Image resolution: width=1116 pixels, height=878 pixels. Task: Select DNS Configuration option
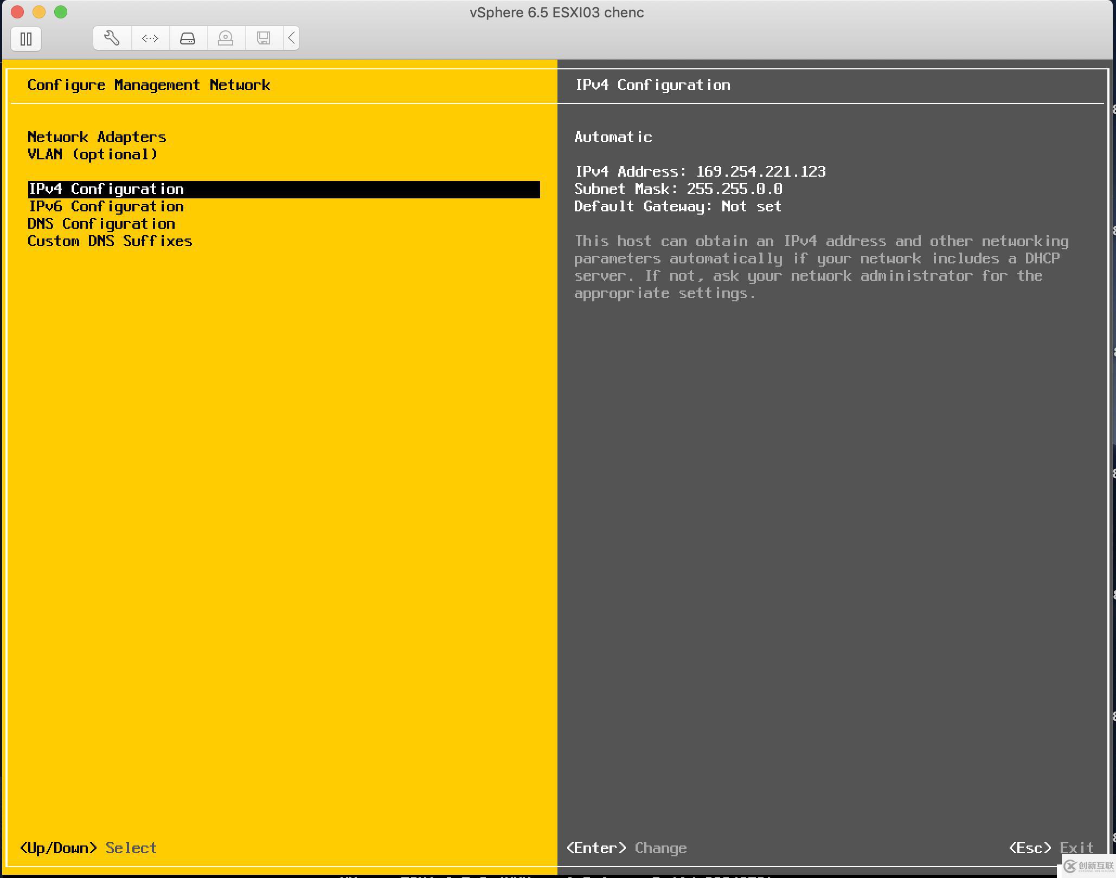[x=102, y=224]
